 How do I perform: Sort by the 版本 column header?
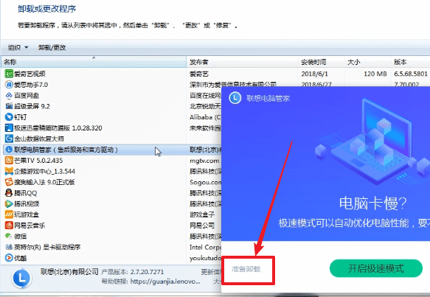tap(410, 62)
